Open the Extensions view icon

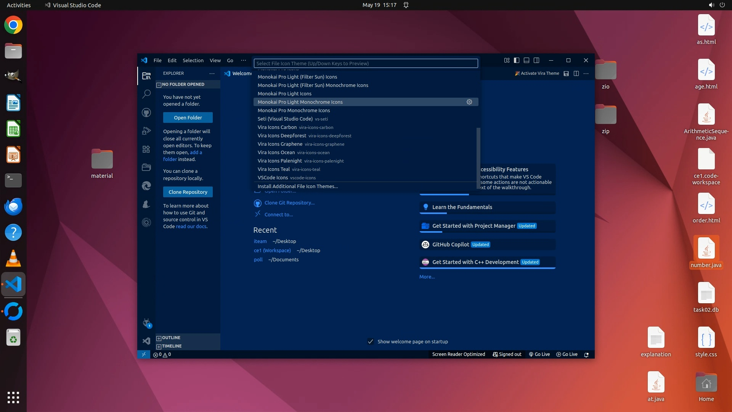click(146, 149)
